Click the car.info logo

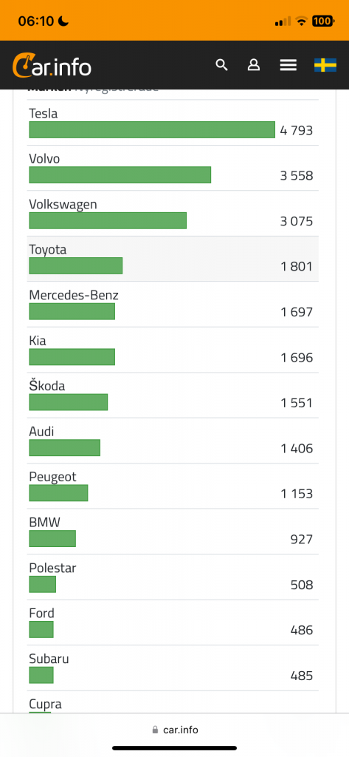[x=52, y=66]
